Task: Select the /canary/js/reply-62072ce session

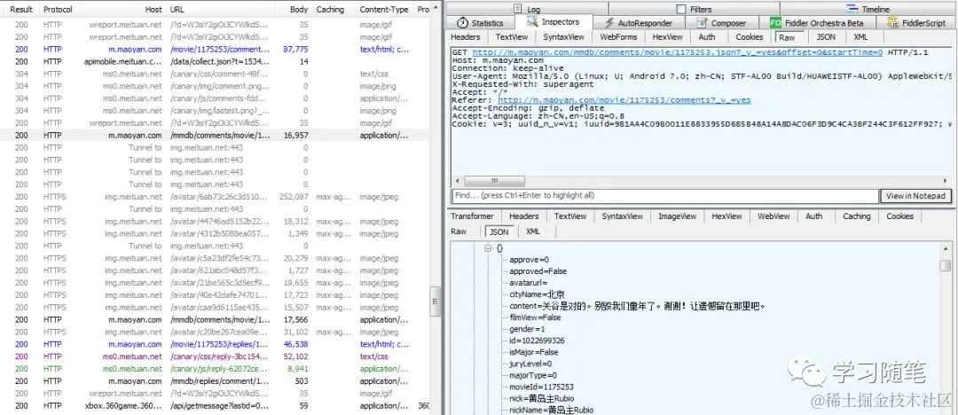Action: pos(215,369)
